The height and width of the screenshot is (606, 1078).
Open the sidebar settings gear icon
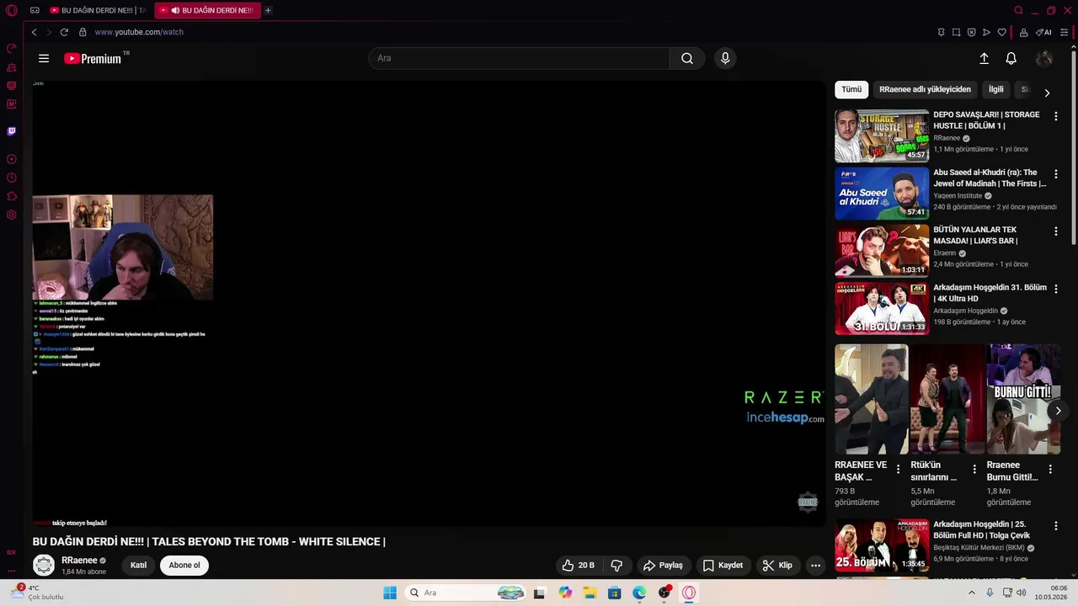(x=12, y=215)
